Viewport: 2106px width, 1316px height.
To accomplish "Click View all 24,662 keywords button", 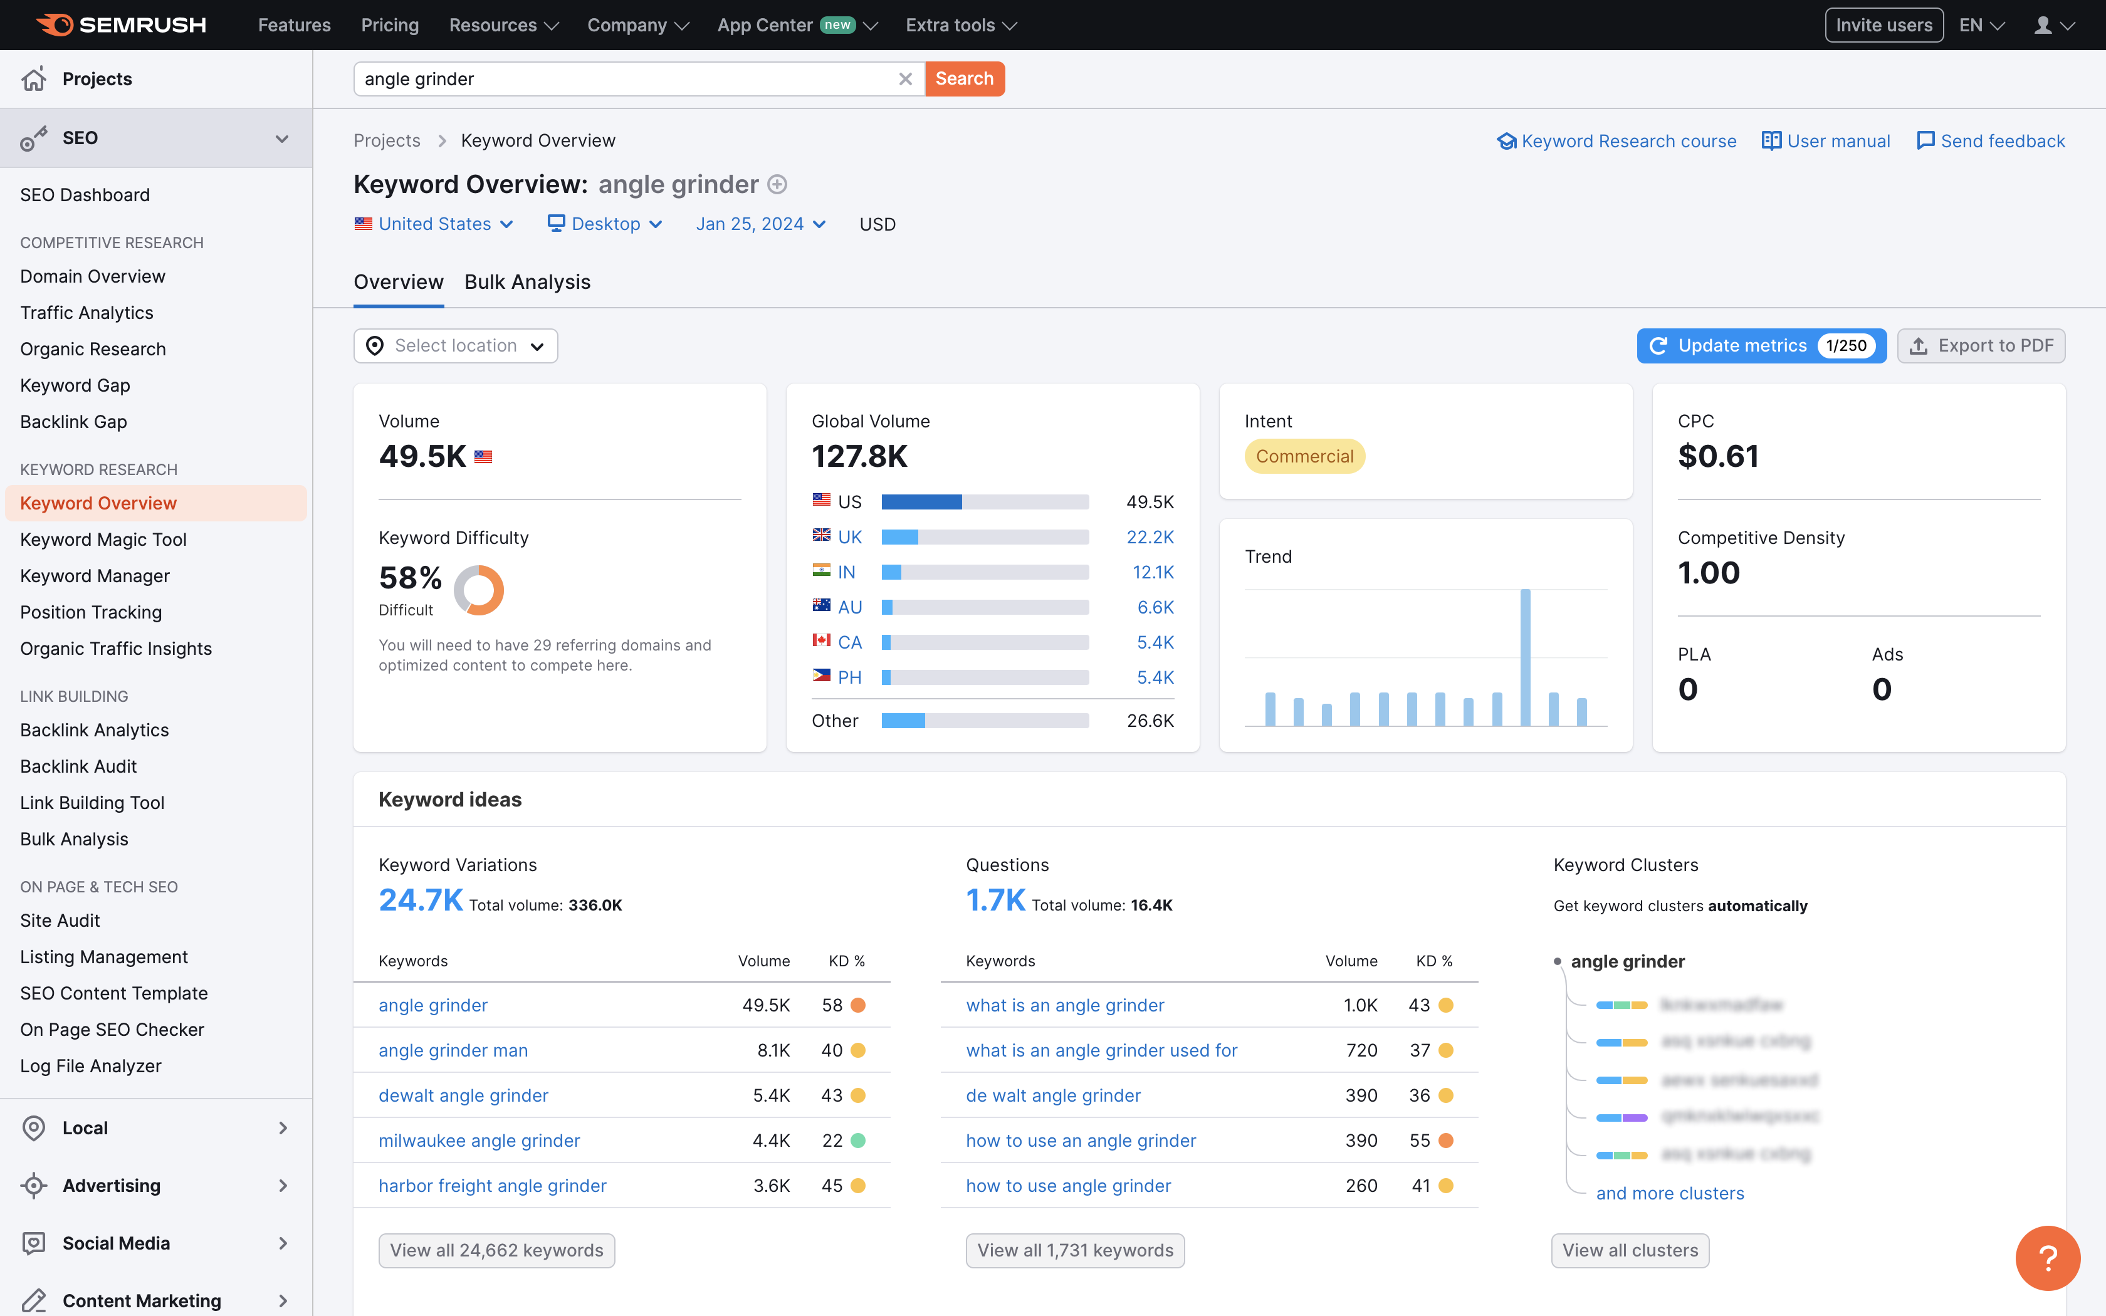I will point(496,1250).
